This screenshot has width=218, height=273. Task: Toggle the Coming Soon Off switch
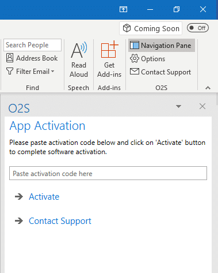coord(198,28)
